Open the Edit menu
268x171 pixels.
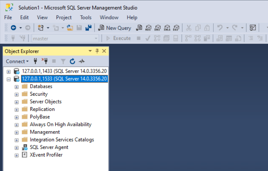click(x=25, y=18)
